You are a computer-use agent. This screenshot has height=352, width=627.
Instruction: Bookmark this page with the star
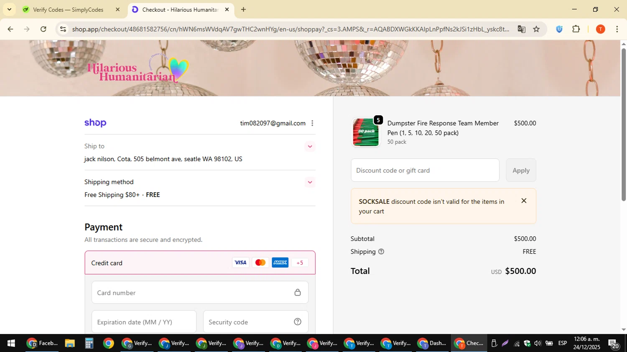click(x=536, y=29)
